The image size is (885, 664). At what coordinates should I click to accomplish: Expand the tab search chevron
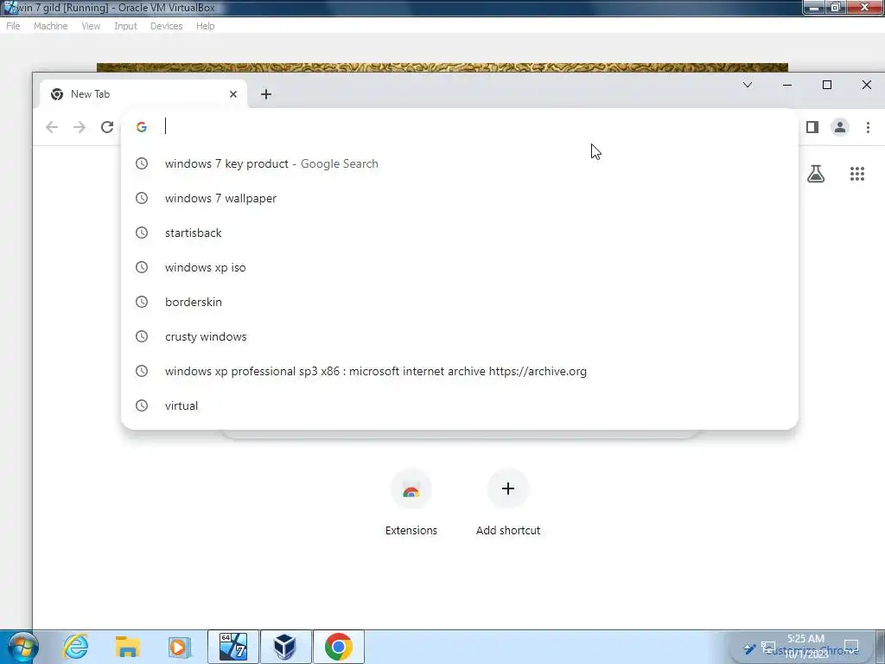[748, 85]
